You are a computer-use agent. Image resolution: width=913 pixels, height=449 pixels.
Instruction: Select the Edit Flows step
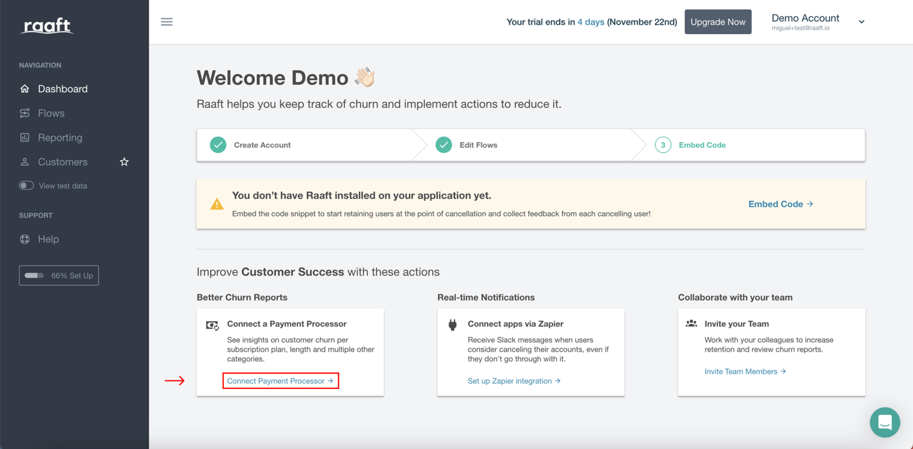coord(479,145)
